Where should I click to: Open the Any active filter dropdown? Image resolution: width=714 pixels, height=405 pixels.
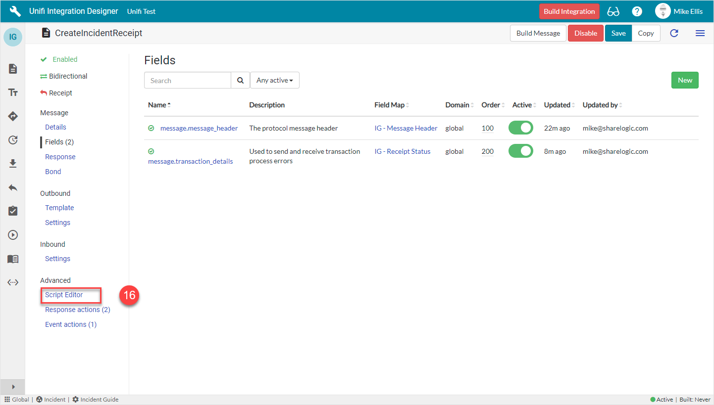(x=275, y=80)
